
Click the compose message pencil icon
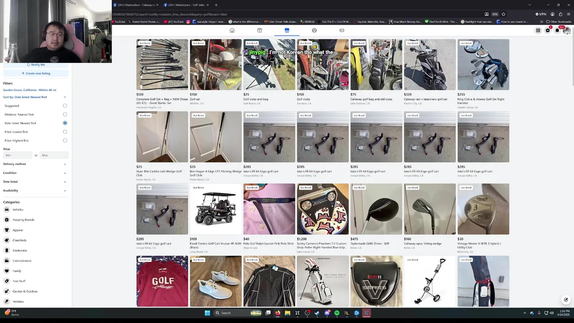tap(566, 300)
